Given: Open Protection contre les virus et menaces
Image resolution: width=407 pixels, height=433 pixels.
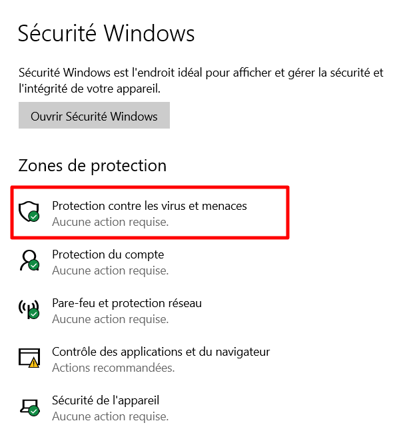Looking at the screenshot, I should [x=149, y=206].
